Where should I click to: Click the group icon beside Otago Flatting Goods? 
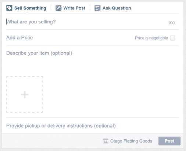point(105,141)
